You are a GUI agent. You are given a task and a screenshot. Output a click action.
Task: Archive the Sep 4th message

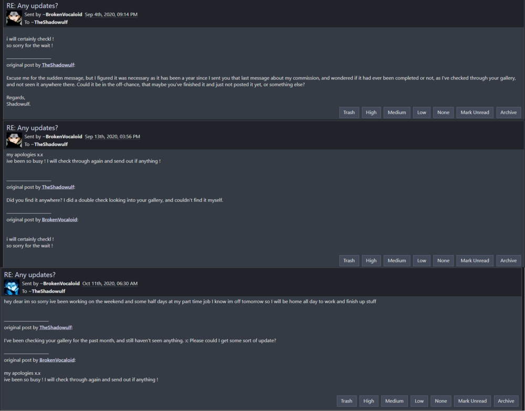(508, 112)
